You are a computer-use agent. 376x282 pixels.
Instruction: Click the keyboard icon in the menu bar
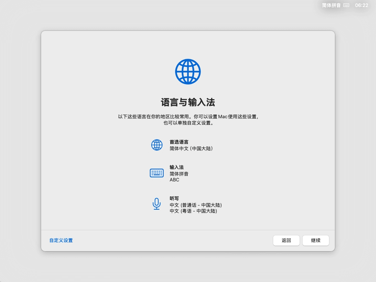pyautogui.click(x=346, y=5)
